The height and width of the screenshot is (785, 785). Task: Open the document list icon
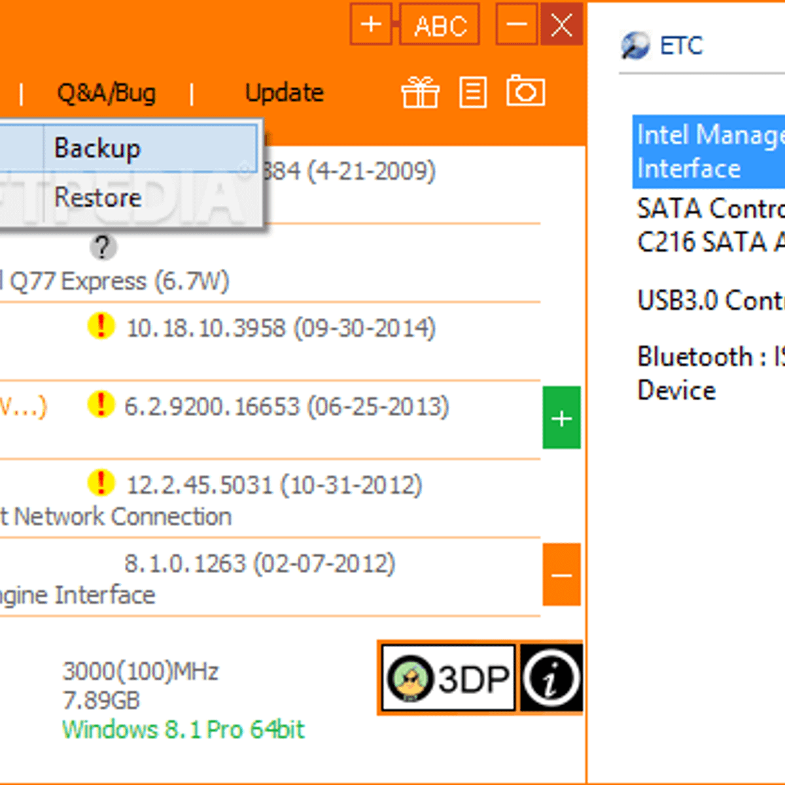[x=473, y=92]
